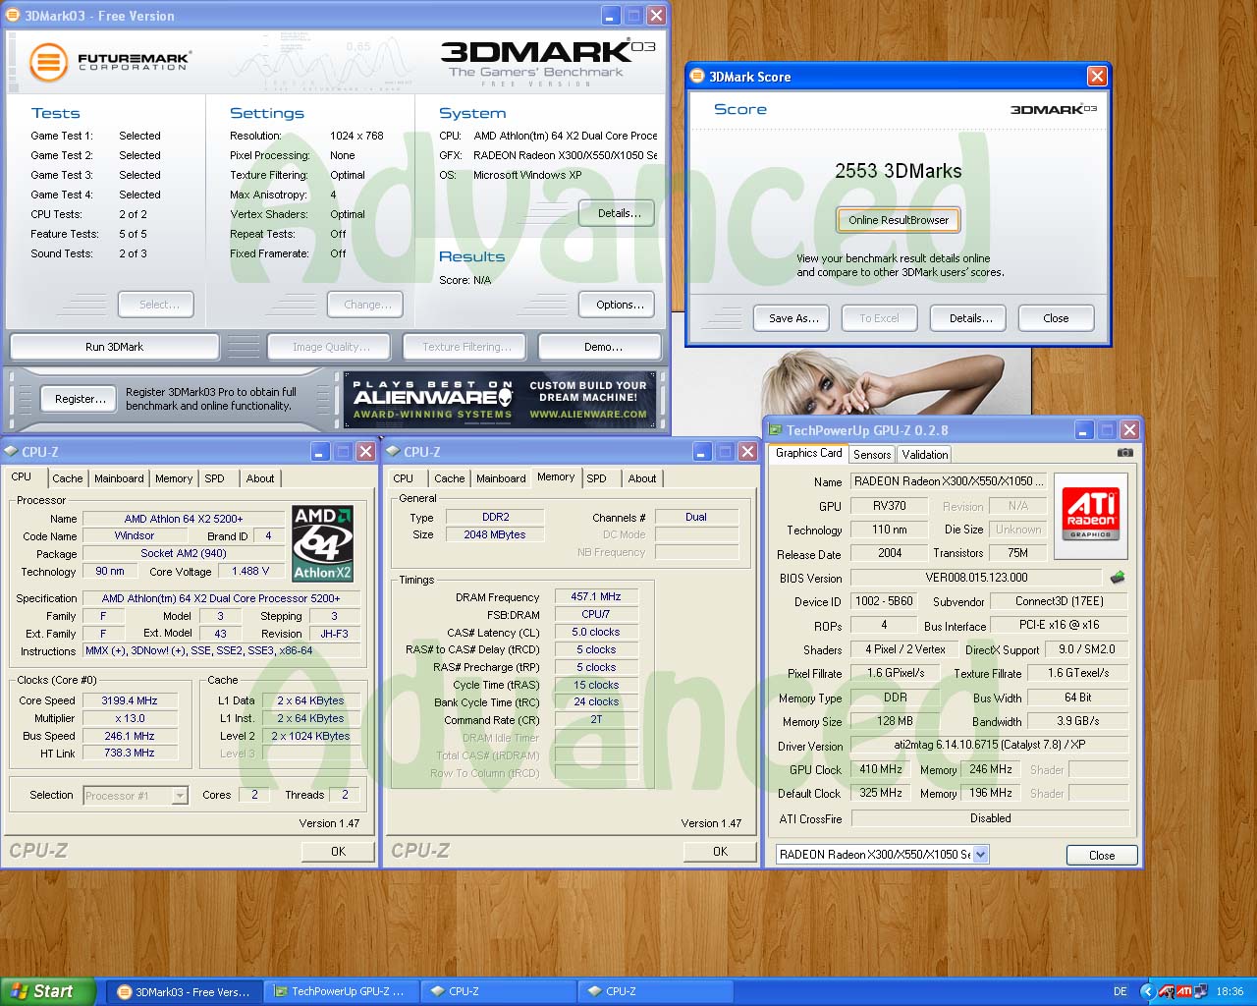Open SPD tab in right CPU-Z window
Viewport: 1257px width, 1006px height.
597,478
